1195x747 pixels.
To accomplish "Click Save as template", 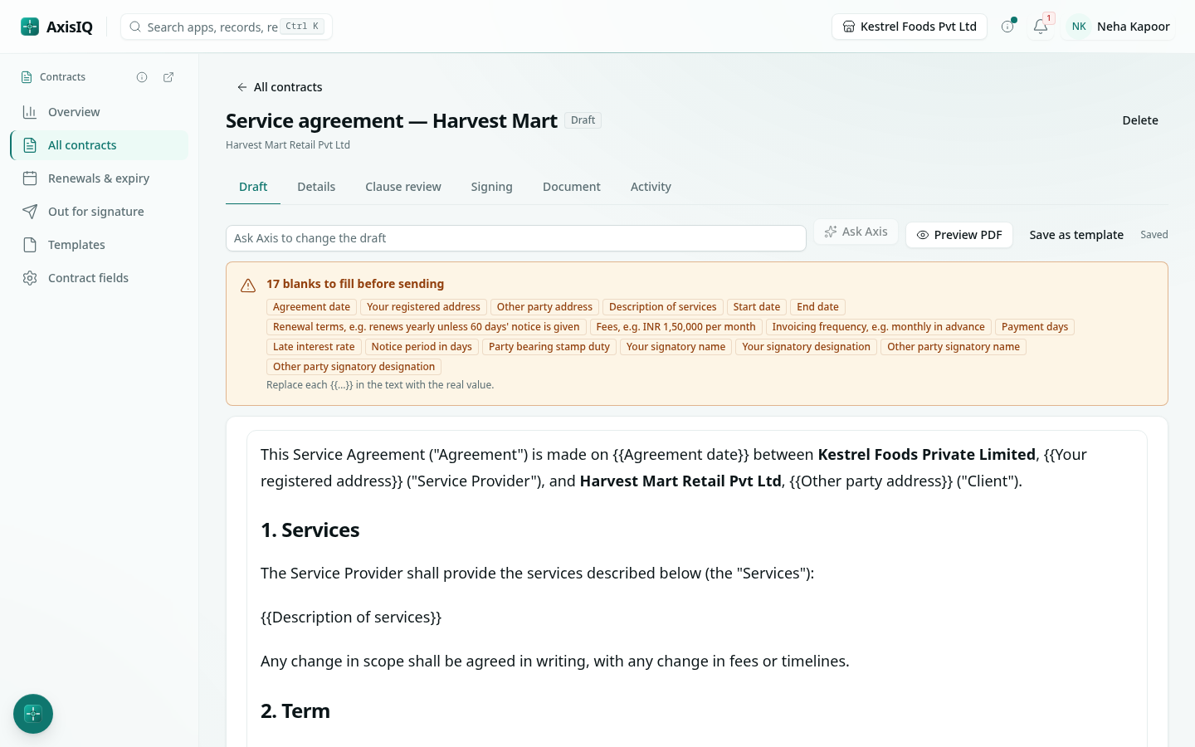I will point(1076,235).
